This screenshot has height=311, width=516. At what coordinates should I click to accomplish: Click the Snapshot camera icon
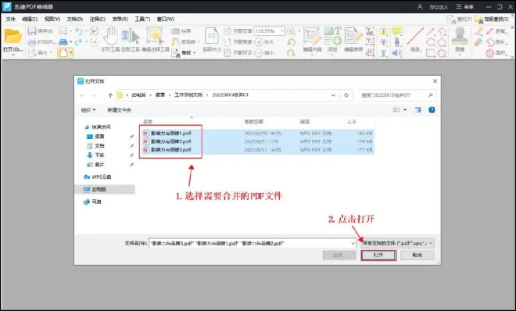[175, 31]
